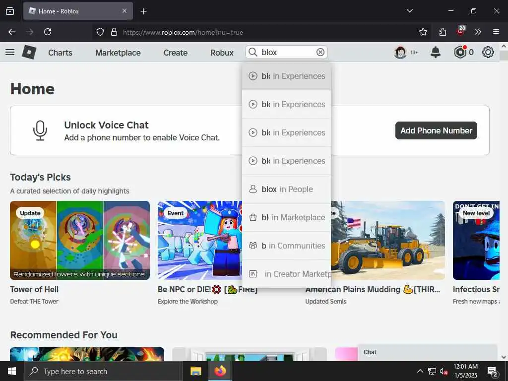The image size is (508, 381).
Task: Click the Roblox logo icon
Action: click(29, 52)
